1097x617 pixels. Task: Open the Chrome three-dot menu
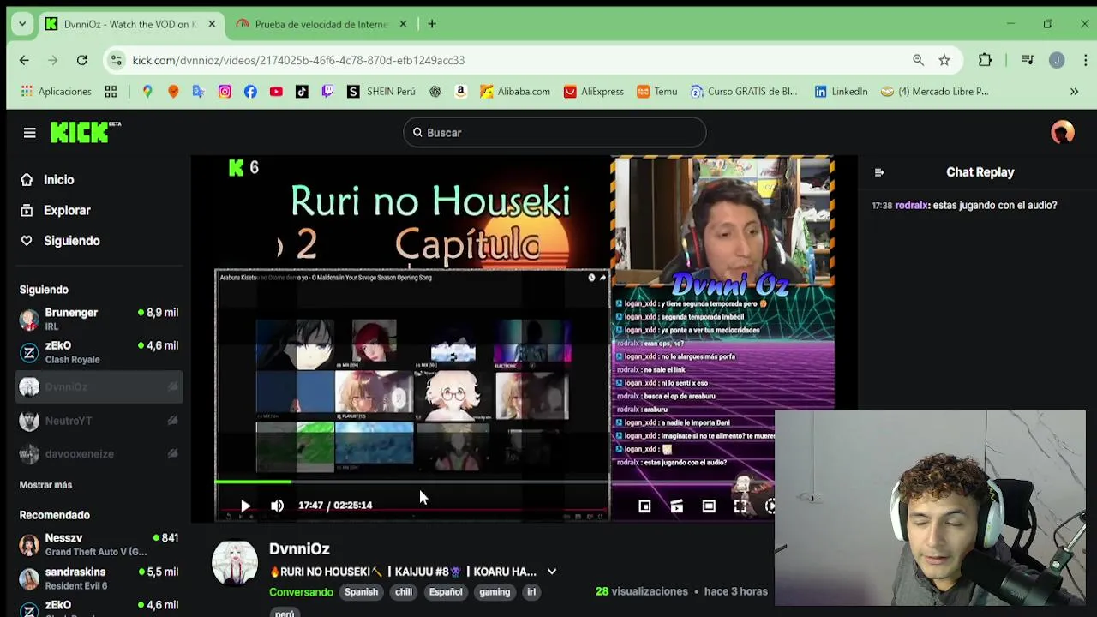click(1085, 60)
